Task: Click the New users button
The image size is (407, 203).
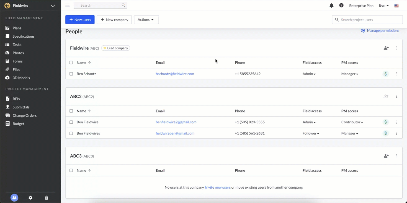Action: point(80,20)
